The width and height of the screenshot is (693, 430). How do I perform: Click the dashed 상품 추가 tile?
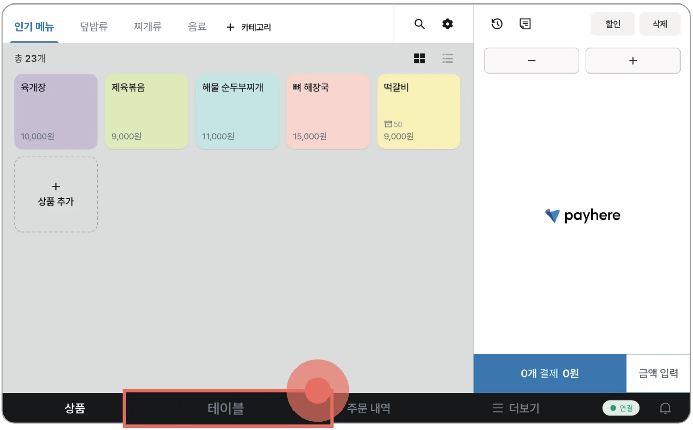tap(56, 194)
